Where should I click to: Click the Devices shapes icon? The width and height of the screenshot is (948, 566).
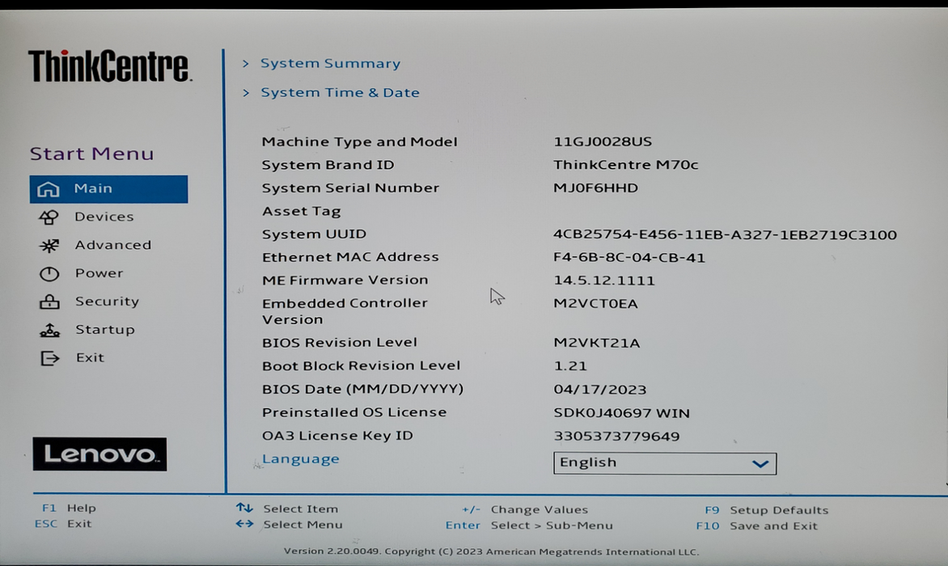(x=49, y=217)
